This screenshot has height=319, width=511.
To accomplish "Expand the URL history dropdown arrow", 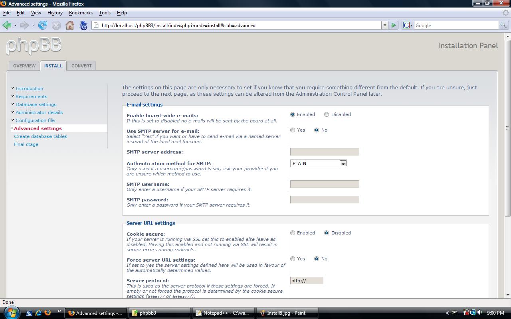I will [385, 25].
